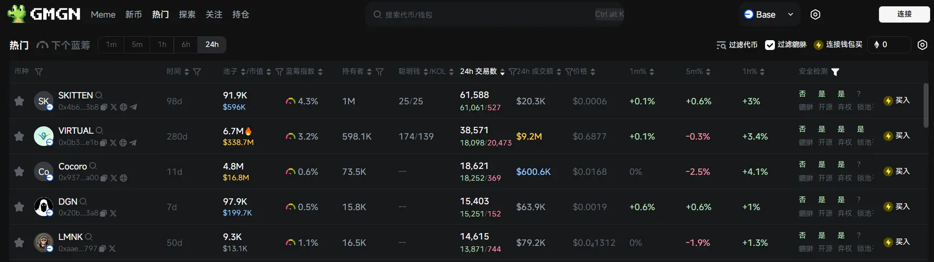
Task: Open Cocoro's website globe icon
Action: pos(123,178)
